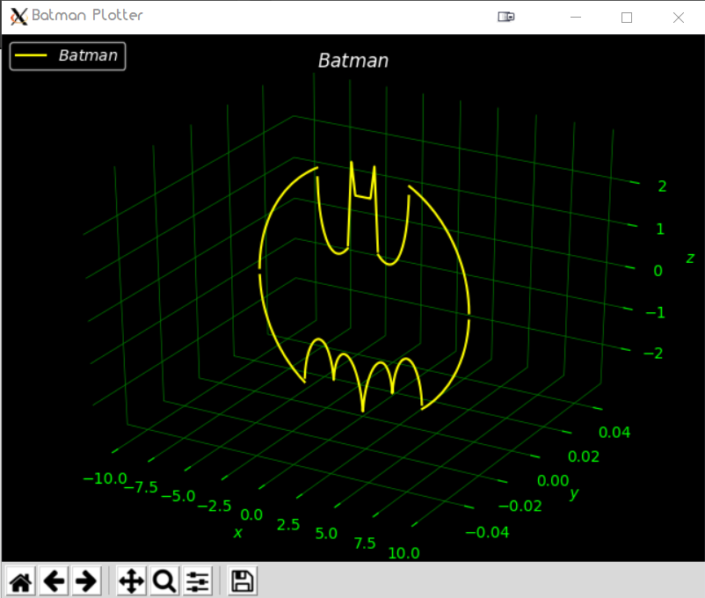The width and height of the screenshot is (705, 598).
Task: Minimize the Batman Plotter window
Action: 576,17
